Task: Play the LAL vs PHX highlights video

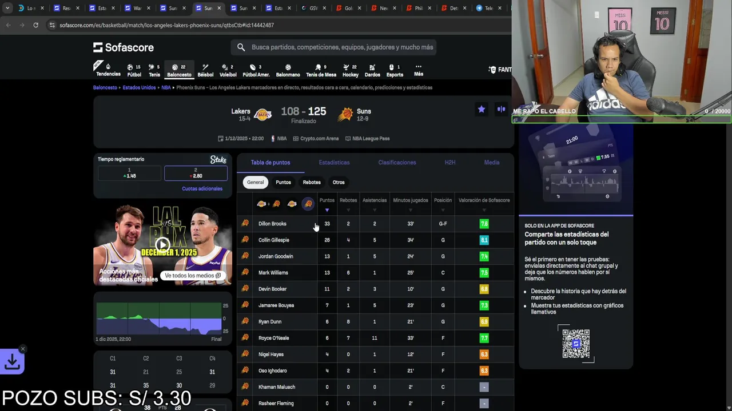Action: click(163, 245)
